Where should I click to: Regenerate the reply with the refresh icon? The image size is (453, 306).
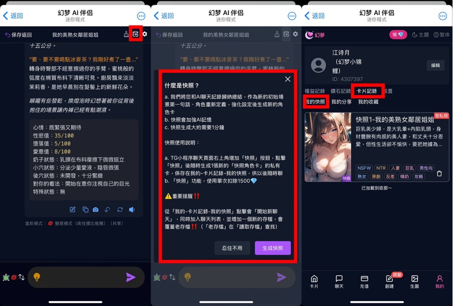point(120,209)
